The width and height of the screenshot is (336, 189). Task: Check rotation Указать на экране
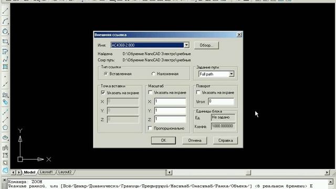[x=198, y=92]
